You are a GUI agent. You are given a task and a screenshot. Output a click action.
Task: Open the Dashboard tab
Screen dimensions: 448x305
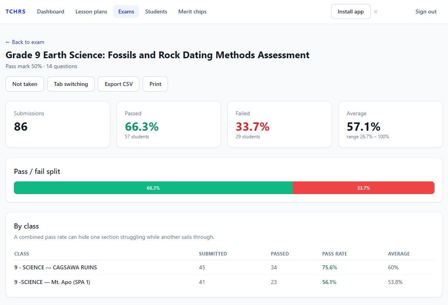click(x=51, y=12)
